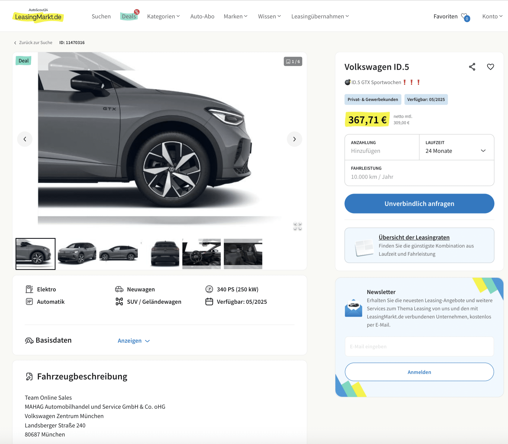This screenshot has height=444, width=508.
Task: Add the ID.5 to favorites heart
Action: click(491, 67)
